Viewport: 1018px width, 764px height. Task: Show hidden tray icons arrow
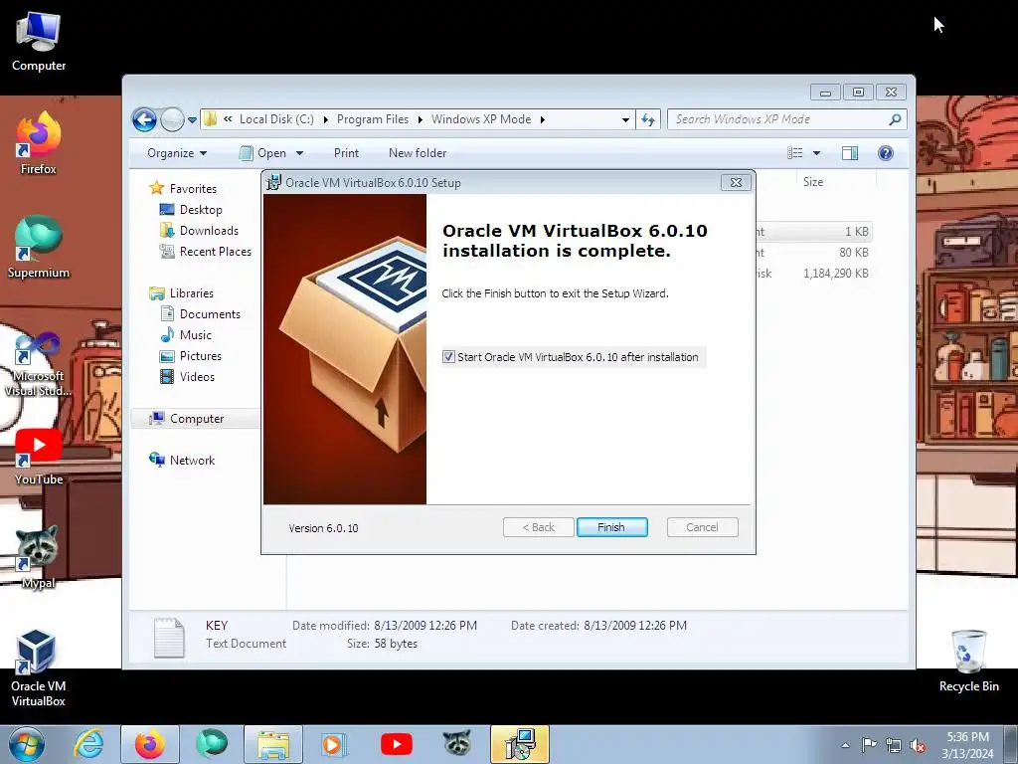[845, 745]
